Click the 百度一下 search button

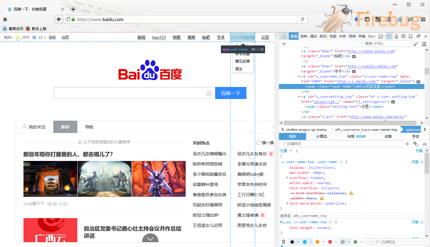tap(231, 93)
